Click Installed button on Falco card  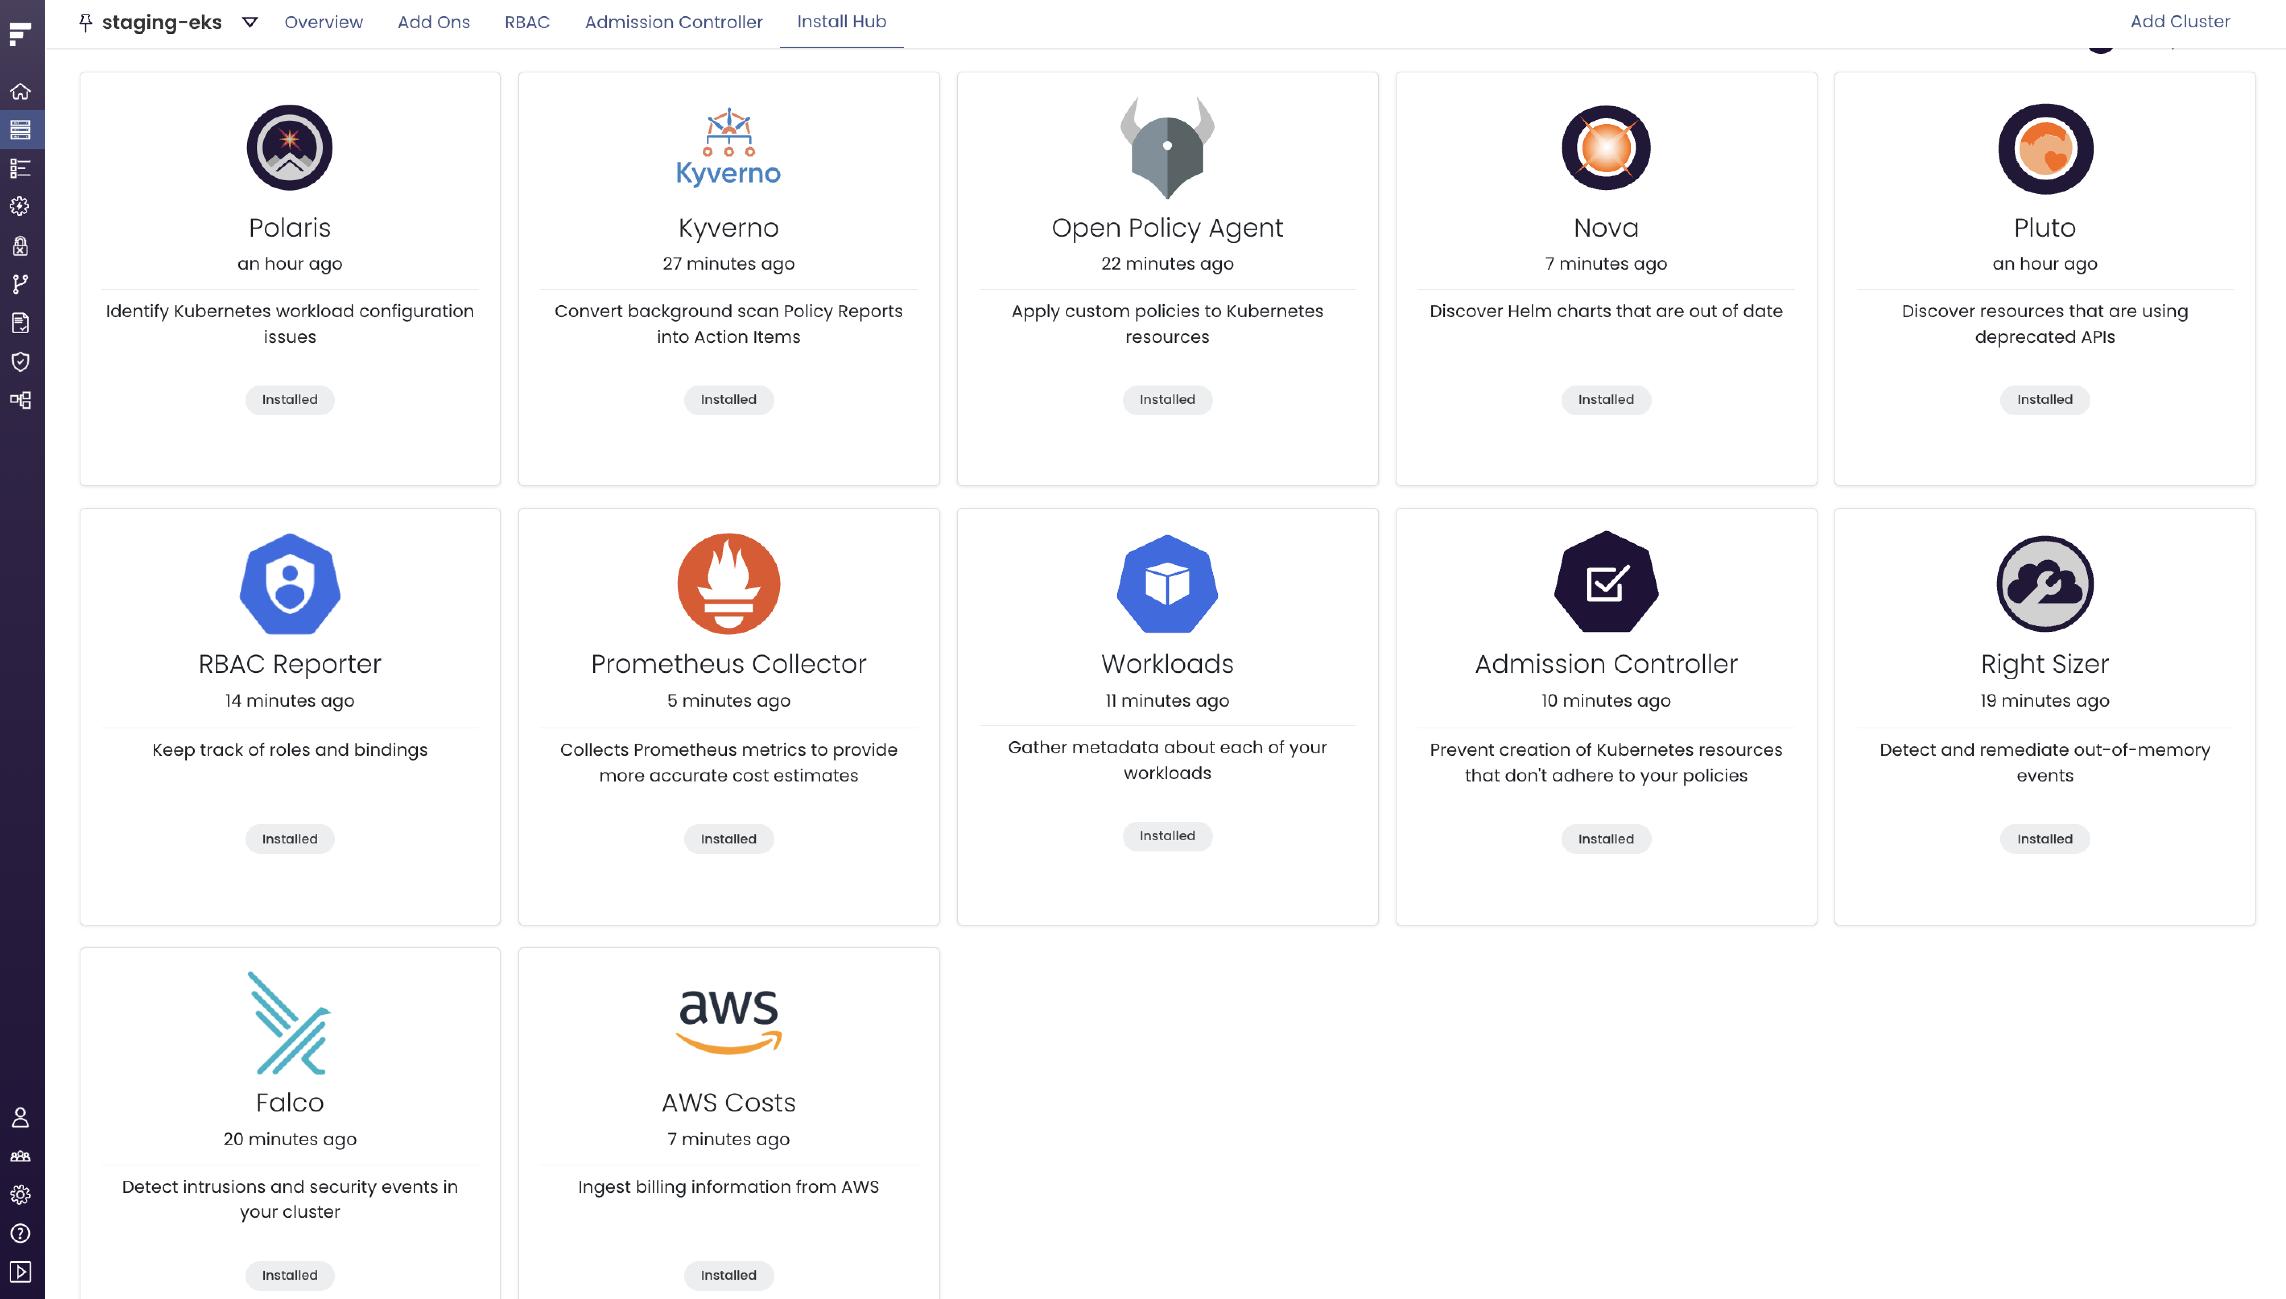290,1275
